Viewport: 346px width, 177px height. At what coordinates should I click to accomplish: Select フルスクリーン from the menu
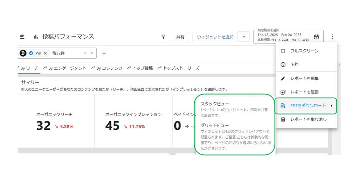pyautogui.click(x=304, y=51)
